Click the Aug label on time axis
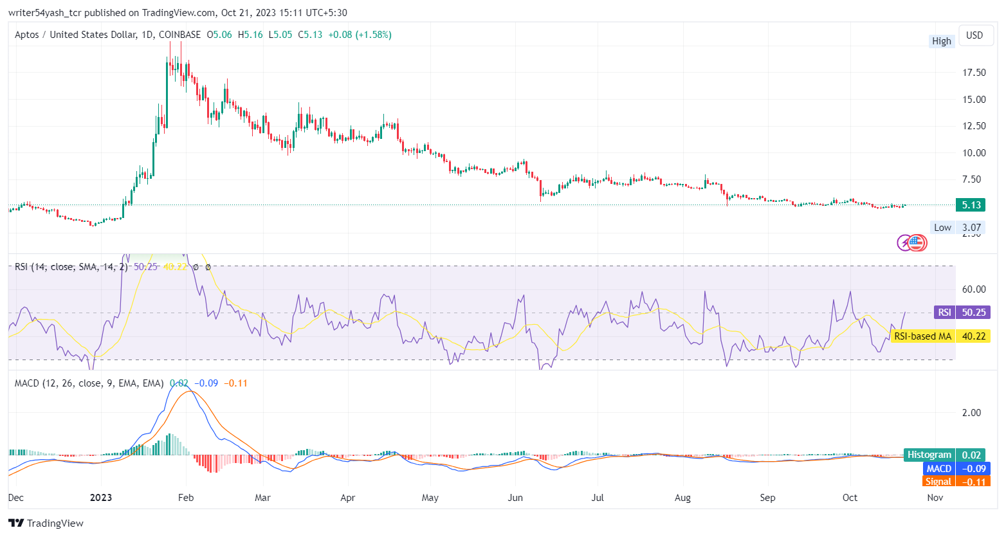Viewport: 1006px width, 537px height. point(682,498)
